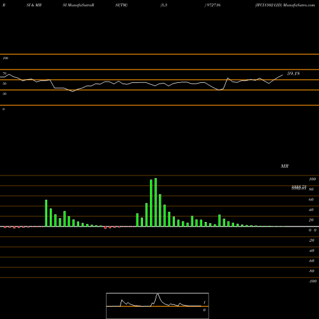Click the MR axis label 20
Image resolution: width=319 pixels, height=319 pixels.
coord(311,220)
